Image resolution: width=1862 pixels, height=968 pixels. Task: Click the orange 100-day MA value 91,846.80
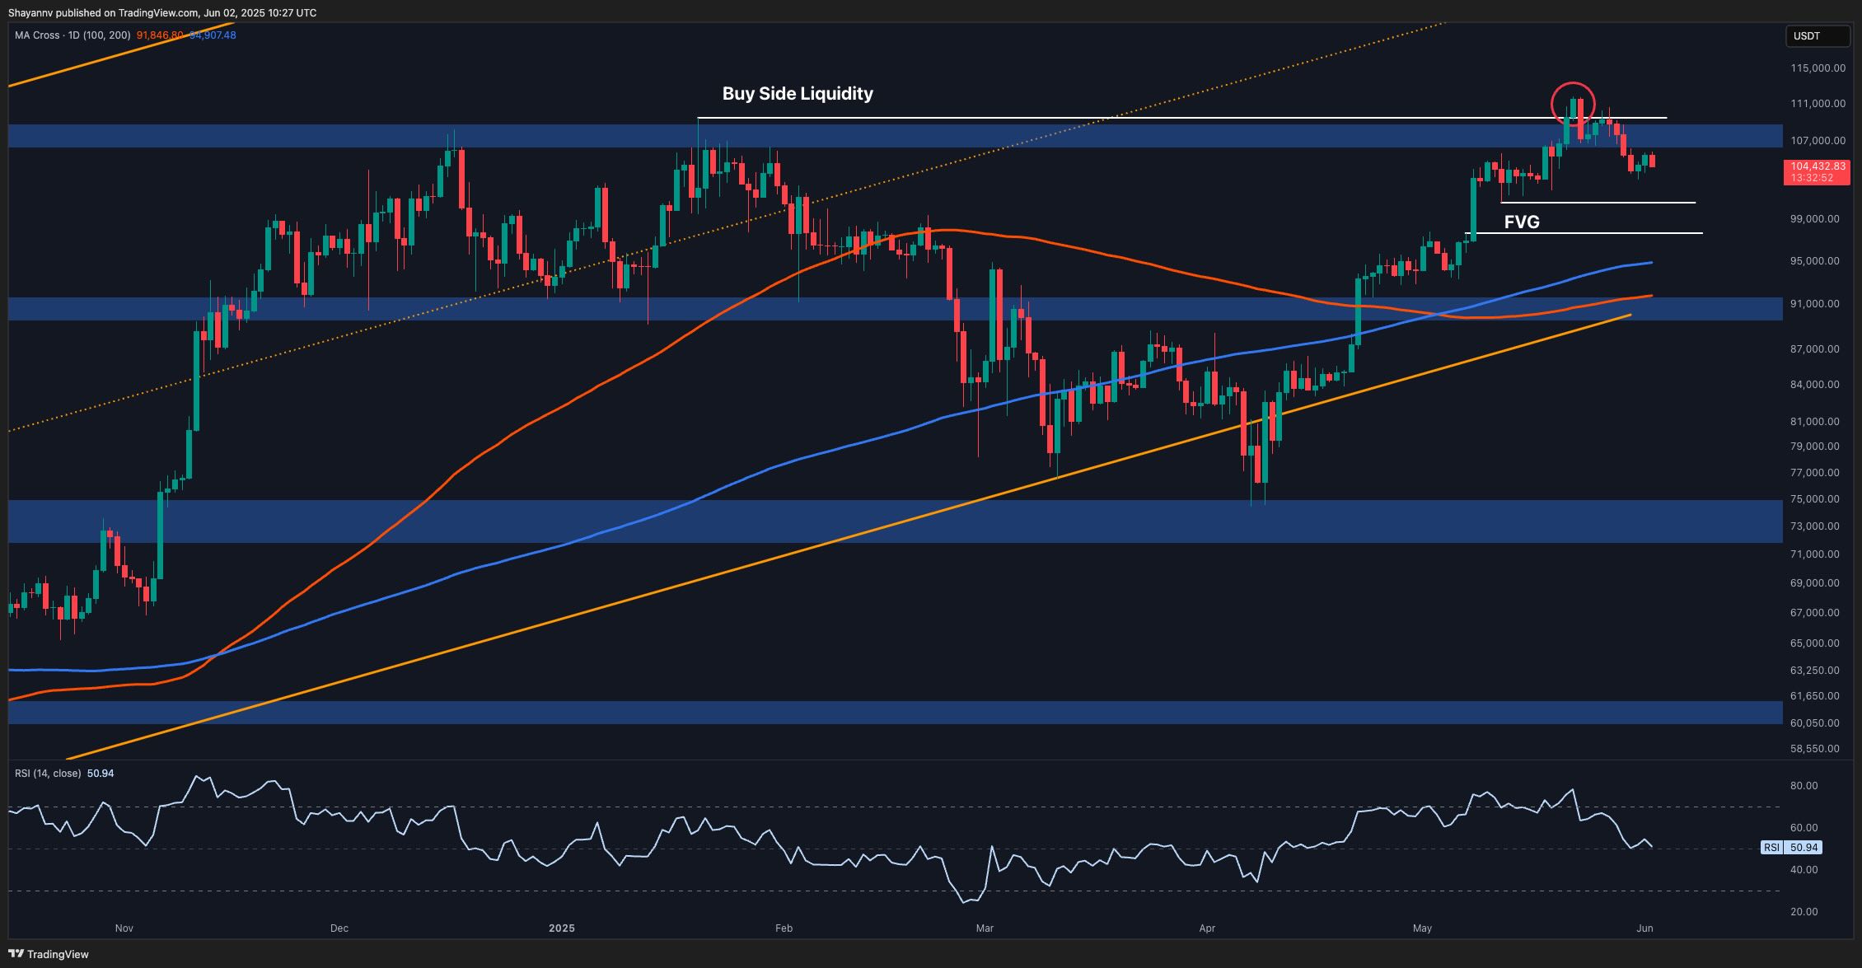coord(160,35)
